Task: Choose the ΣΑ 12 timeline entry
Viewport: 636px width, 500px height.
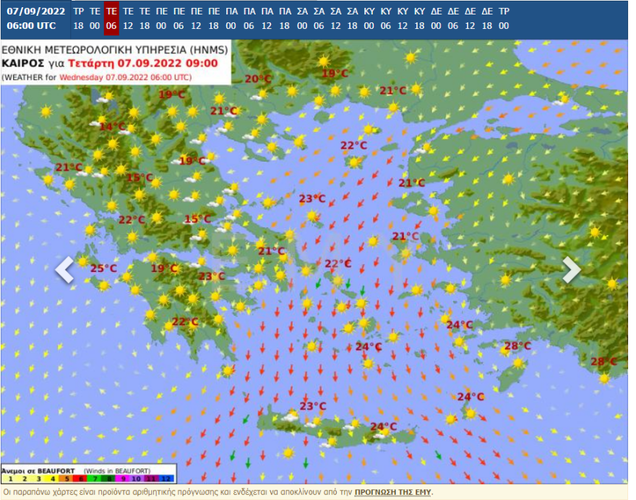Action: pyautogui.click(x=335, y=19)
